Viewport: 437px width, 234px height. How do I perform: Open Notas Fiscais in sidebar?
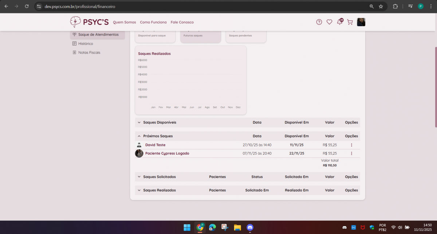(x=89, y=52)
